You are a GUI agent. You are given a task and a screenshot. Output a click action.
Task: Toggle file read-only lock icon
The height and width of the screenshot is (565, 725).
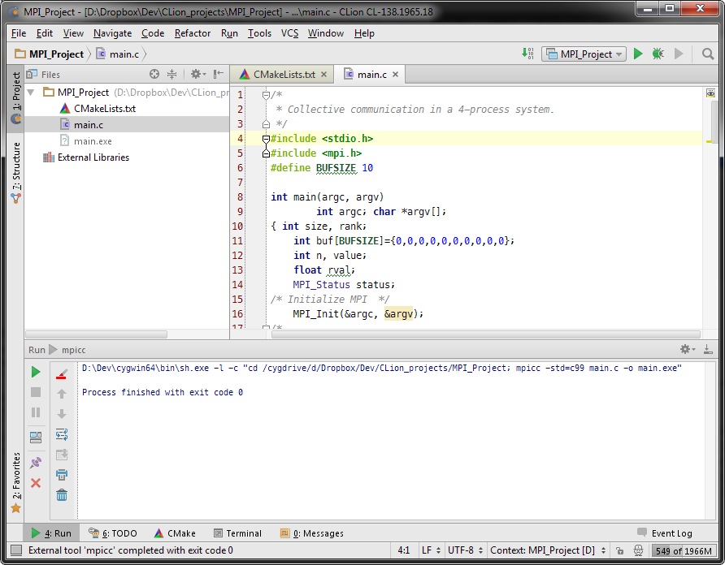coord(619,550)
